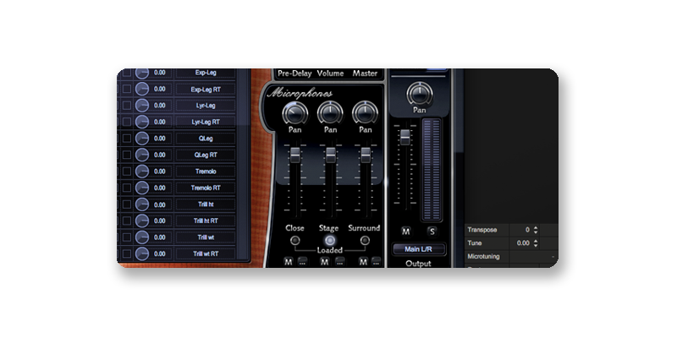
Task: Open the options button next to Surround mute
Action: coord(375,262)
